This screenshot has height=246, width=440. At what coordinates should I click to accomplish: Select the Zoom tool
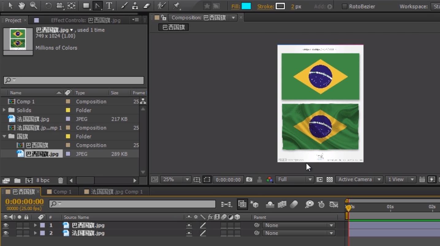tap(33, 6)
